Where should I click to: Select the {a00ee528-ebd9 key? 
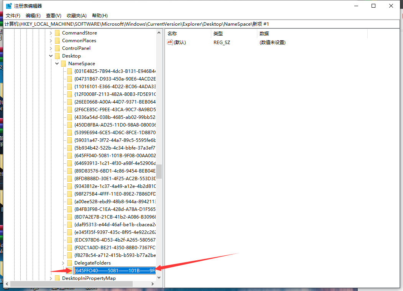tap(115, 202)
